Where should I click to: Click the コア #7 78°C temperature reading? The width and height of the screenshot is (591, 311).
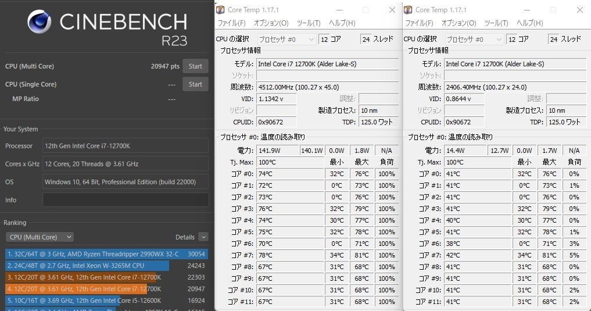(290, 255)
